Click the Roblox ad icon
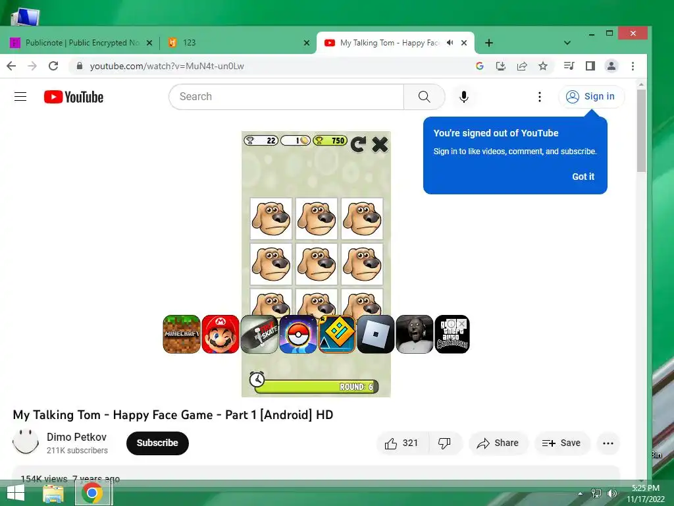This screenshot has height=506, width=674. click(375, 334)
